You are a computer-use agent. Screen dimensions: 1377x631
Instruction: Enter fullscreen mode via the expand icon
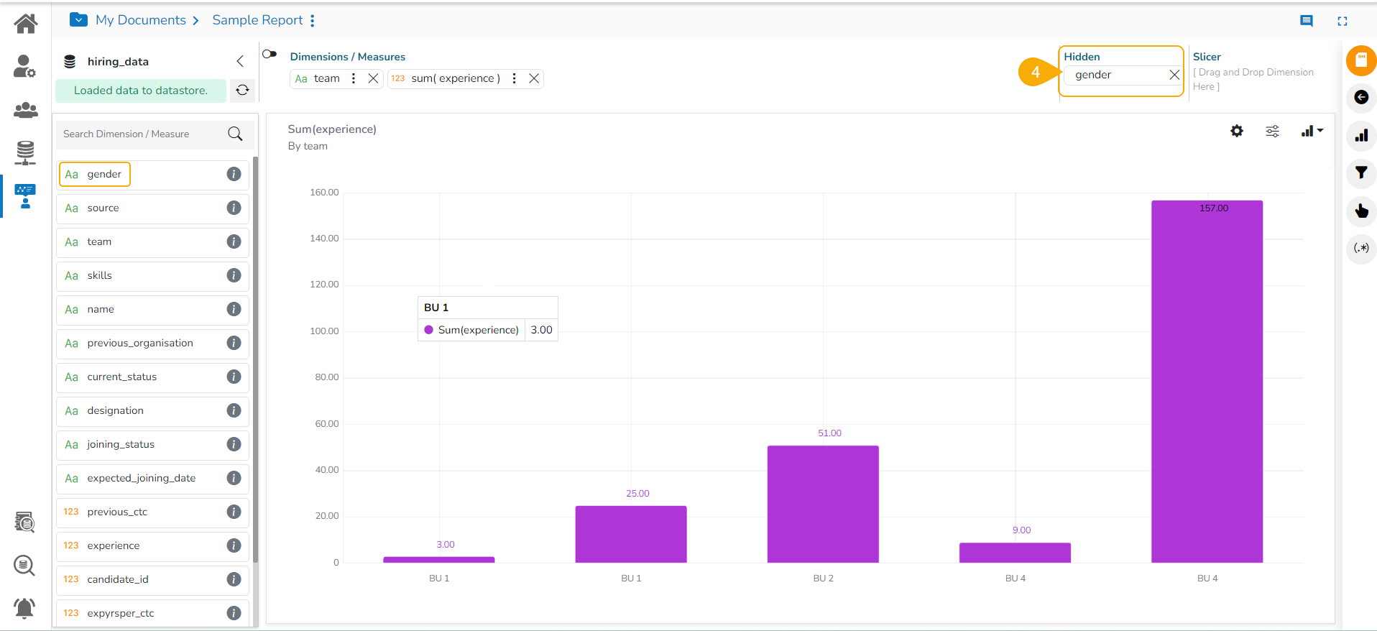coord(1342,21)
